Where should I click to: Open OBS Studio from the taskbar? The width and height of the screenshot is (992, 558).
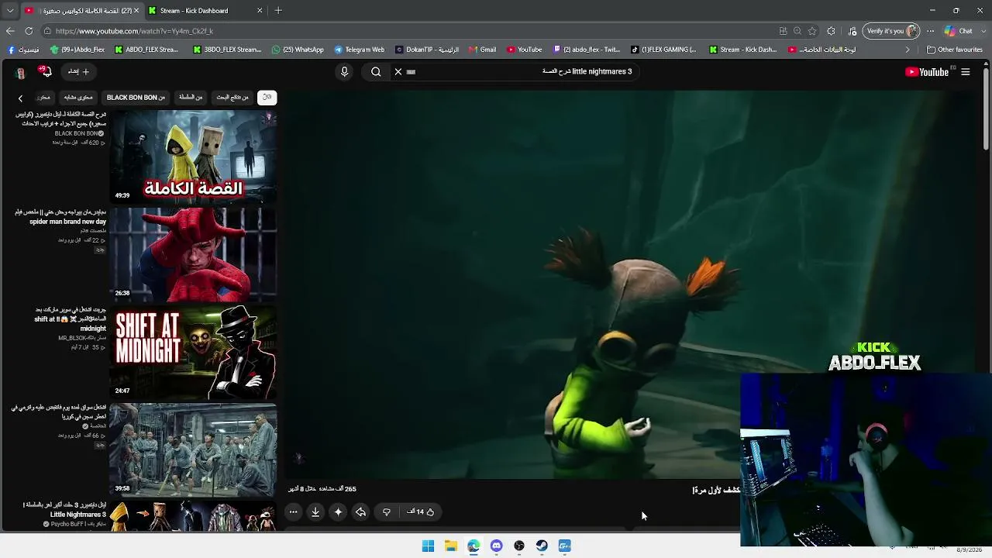coord(519,546)
